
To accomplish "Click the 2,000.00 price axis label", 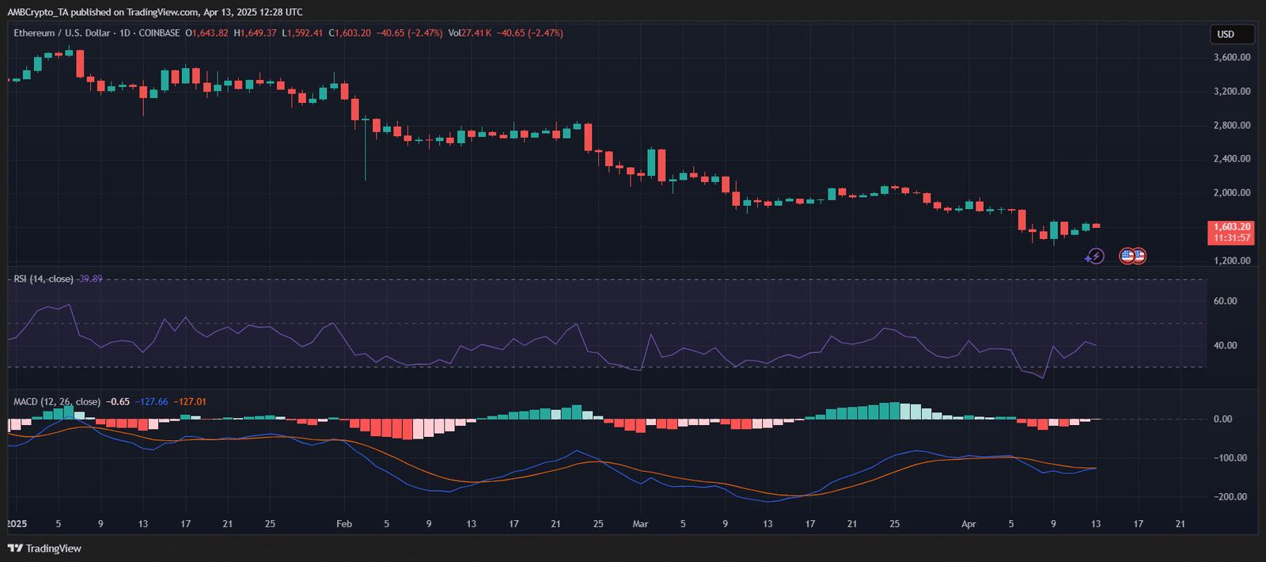I will pyautogui.click(x=1232, y=193).
